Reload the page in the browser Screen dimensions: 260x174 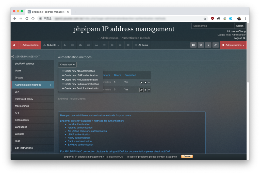coord(27,18)
